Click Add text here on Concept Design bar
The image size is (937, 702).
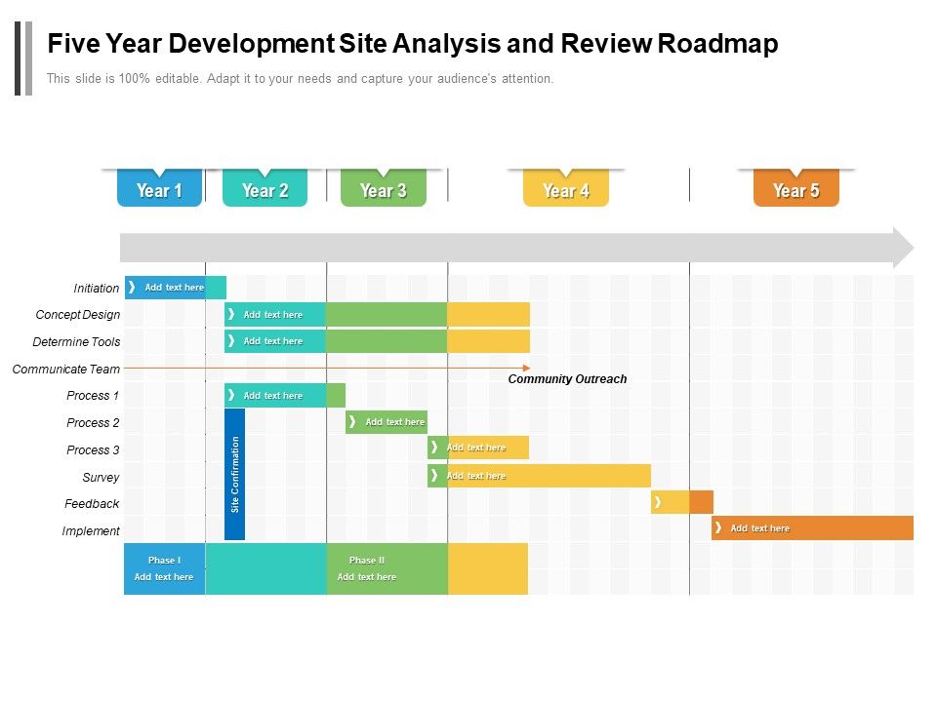(x=273, y=315)
